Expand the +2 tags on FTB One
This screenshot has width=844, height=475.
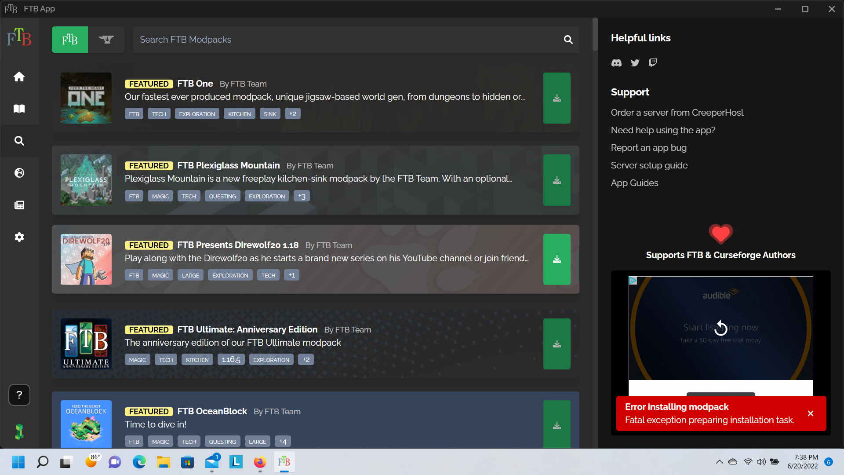tap(293, 114)
